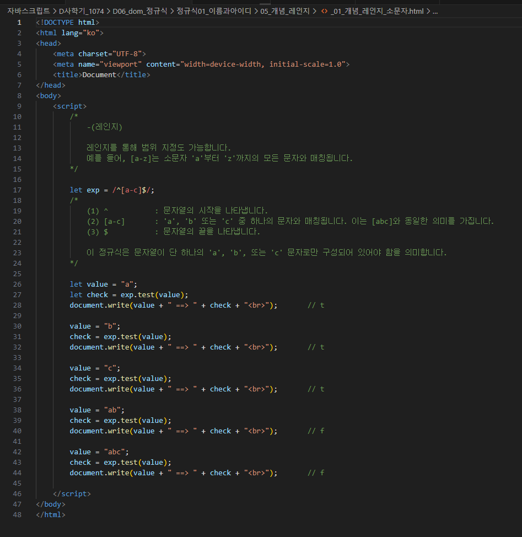Click the // t comment on line 28
This screenshot has height=537, width=522.
[x=316, y=305]
